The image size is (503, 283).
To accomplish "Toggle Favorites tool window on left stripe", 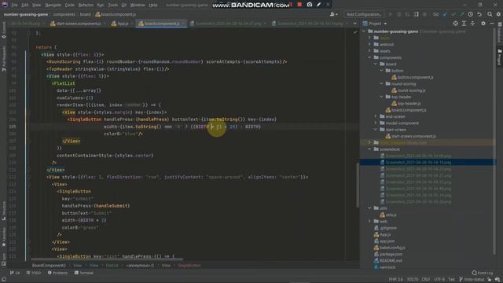I will (3, 237).
